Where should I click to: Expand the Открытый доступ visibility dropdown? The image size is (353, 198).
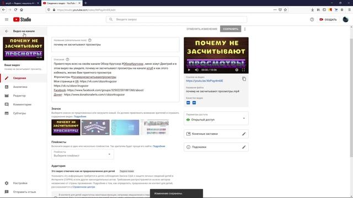216,118
